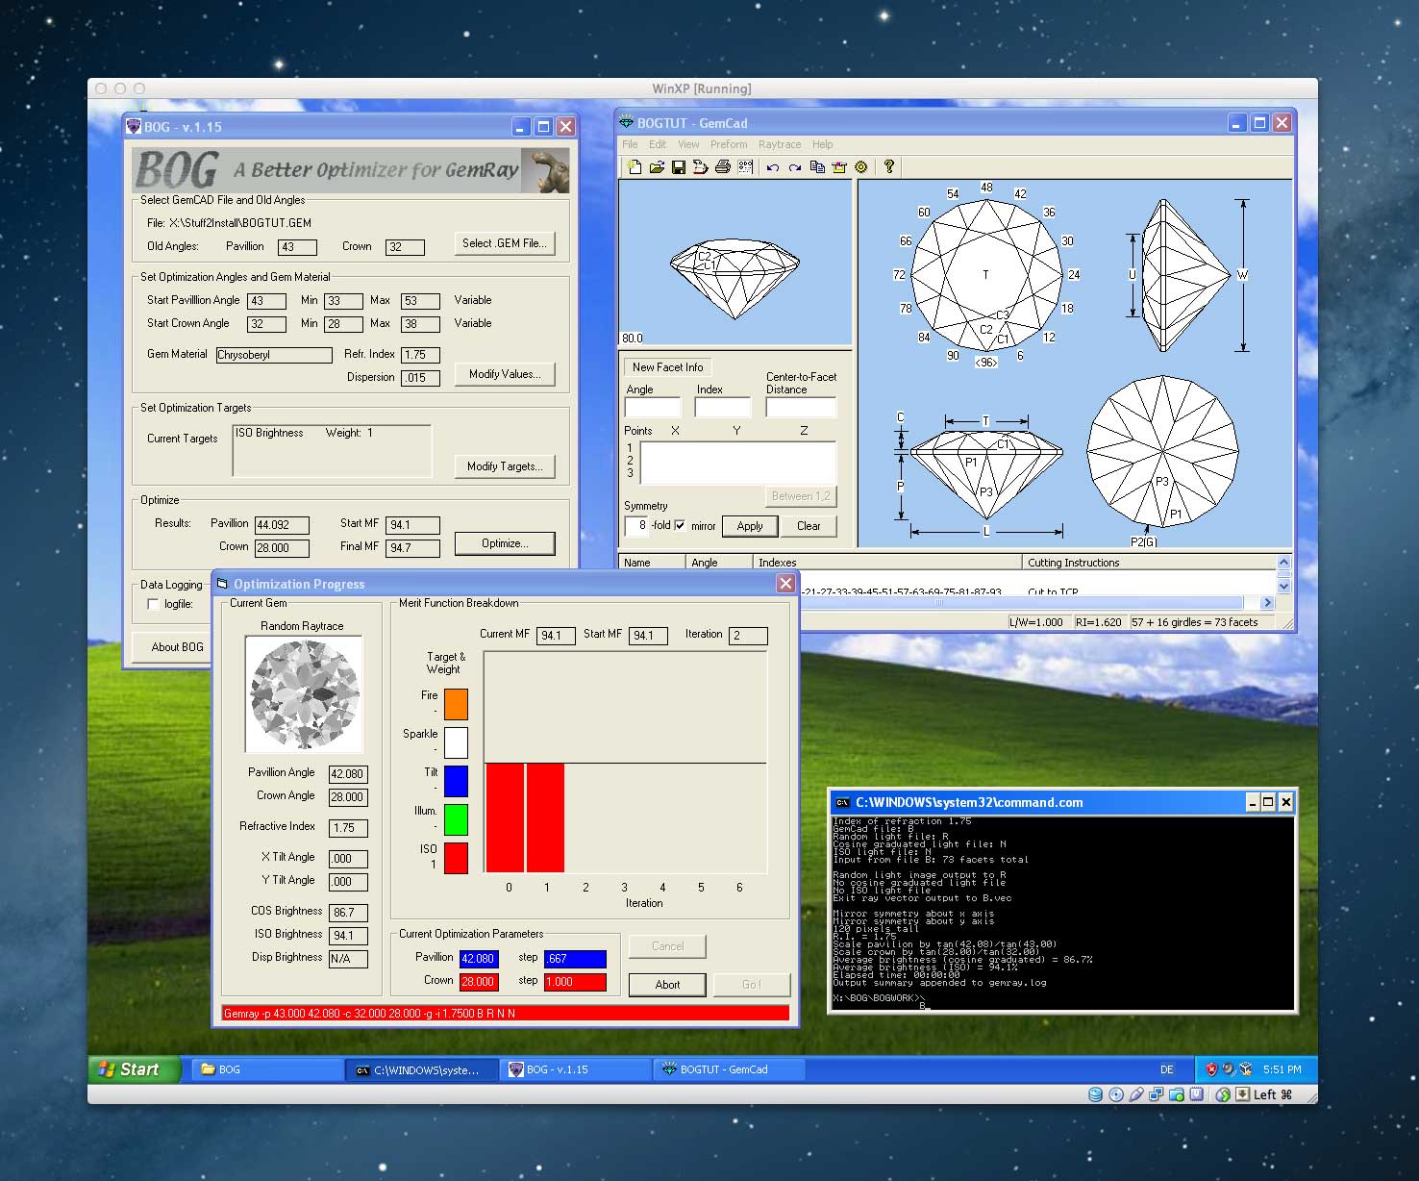Open the File menu in GemCad
The image size is (1419, 1181).
click(x=630, y=144)
